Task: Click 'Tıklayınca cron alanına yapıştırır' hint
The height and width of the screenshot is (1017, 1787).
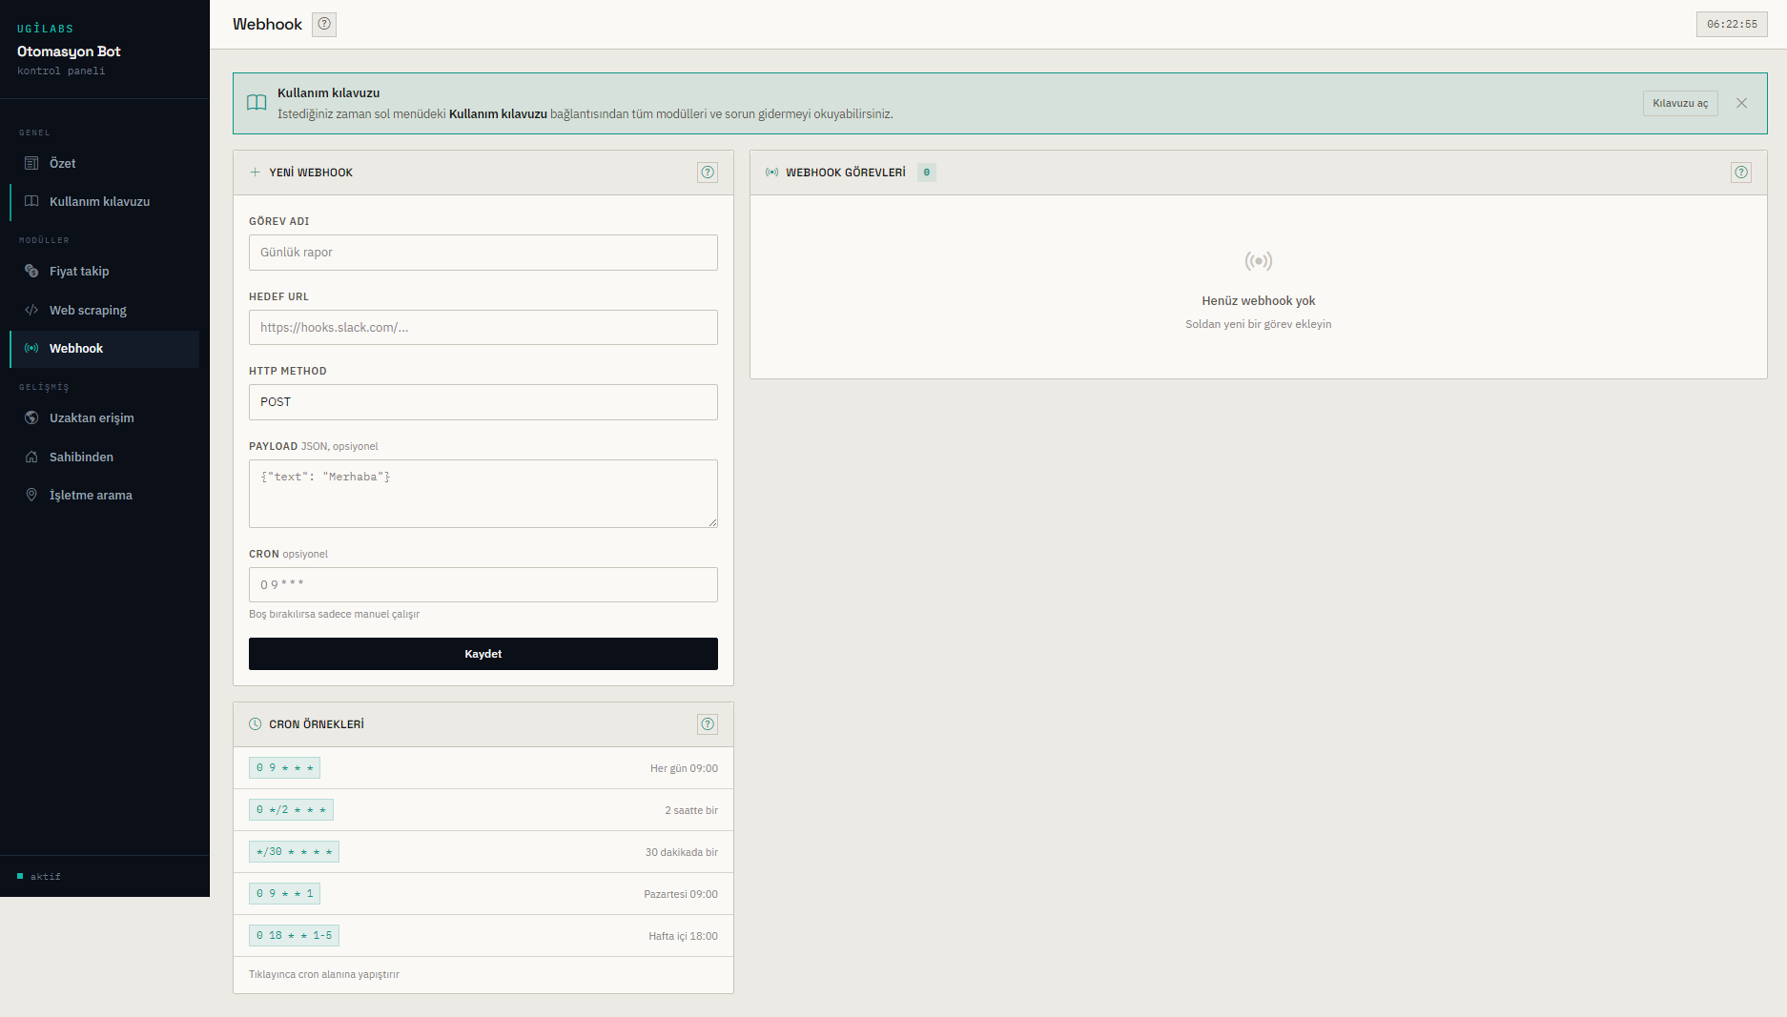Action: point(324,974)
